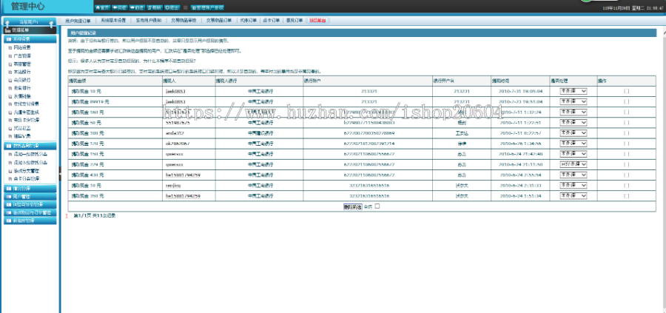Open the 代练订单 tab

(x=248, y=21)
